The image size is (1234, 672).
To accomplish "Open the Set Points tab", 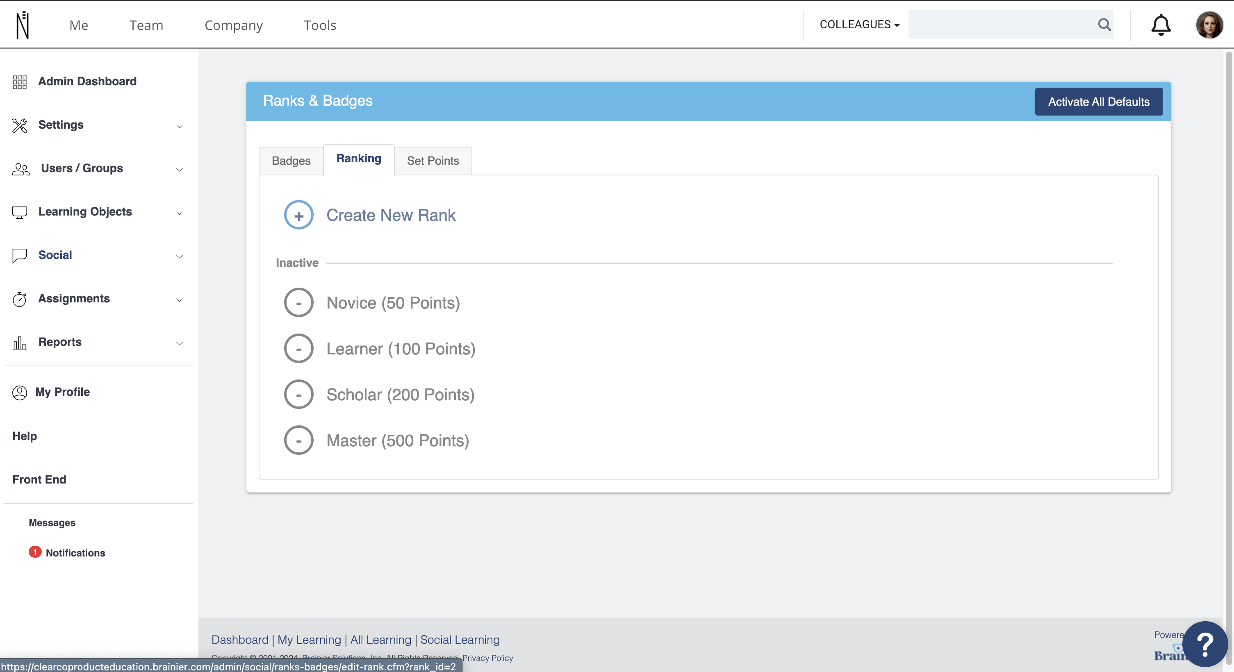I will click(x=433, y=161).
